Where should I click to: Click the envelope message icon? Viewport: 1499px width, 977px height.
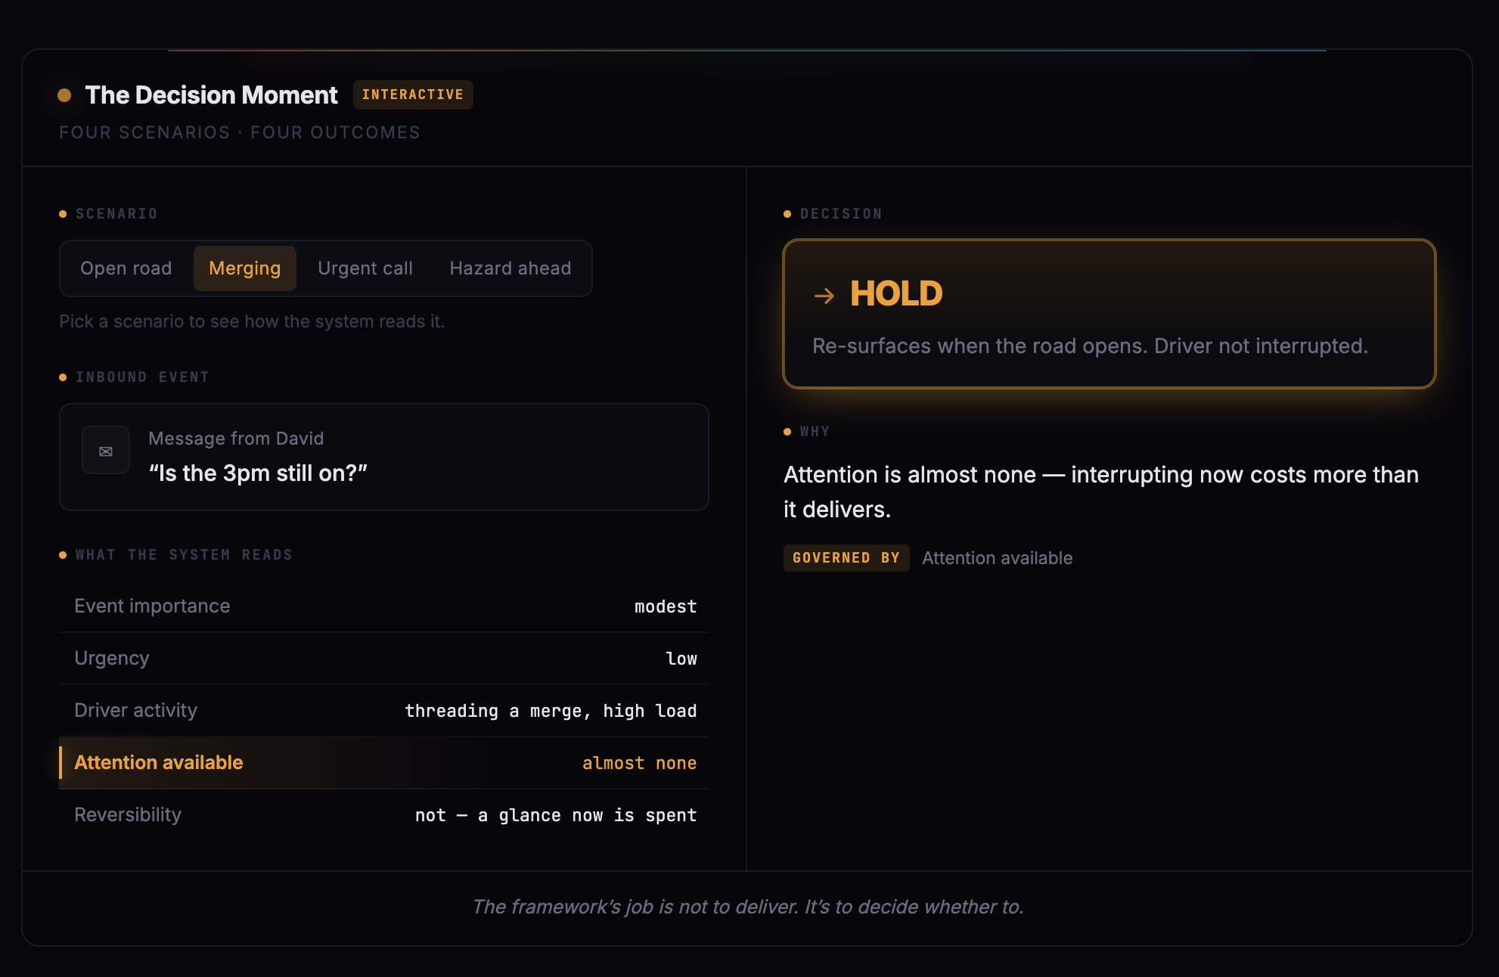[106, 451]
